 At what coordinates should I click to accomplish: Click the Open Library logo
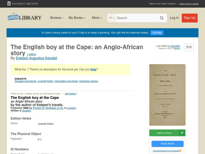(x=24, y=17)
